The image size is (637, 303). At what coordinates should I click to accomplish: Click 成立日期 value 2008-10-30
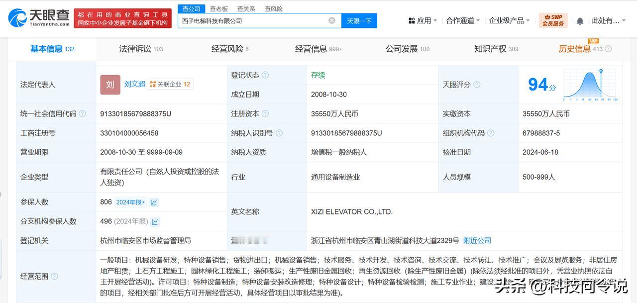coord(329,95)
